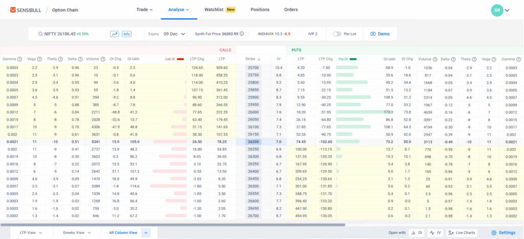Click the horizontal table scrollbar
This screenshot has height=239, width=524.
coord(173,225)
